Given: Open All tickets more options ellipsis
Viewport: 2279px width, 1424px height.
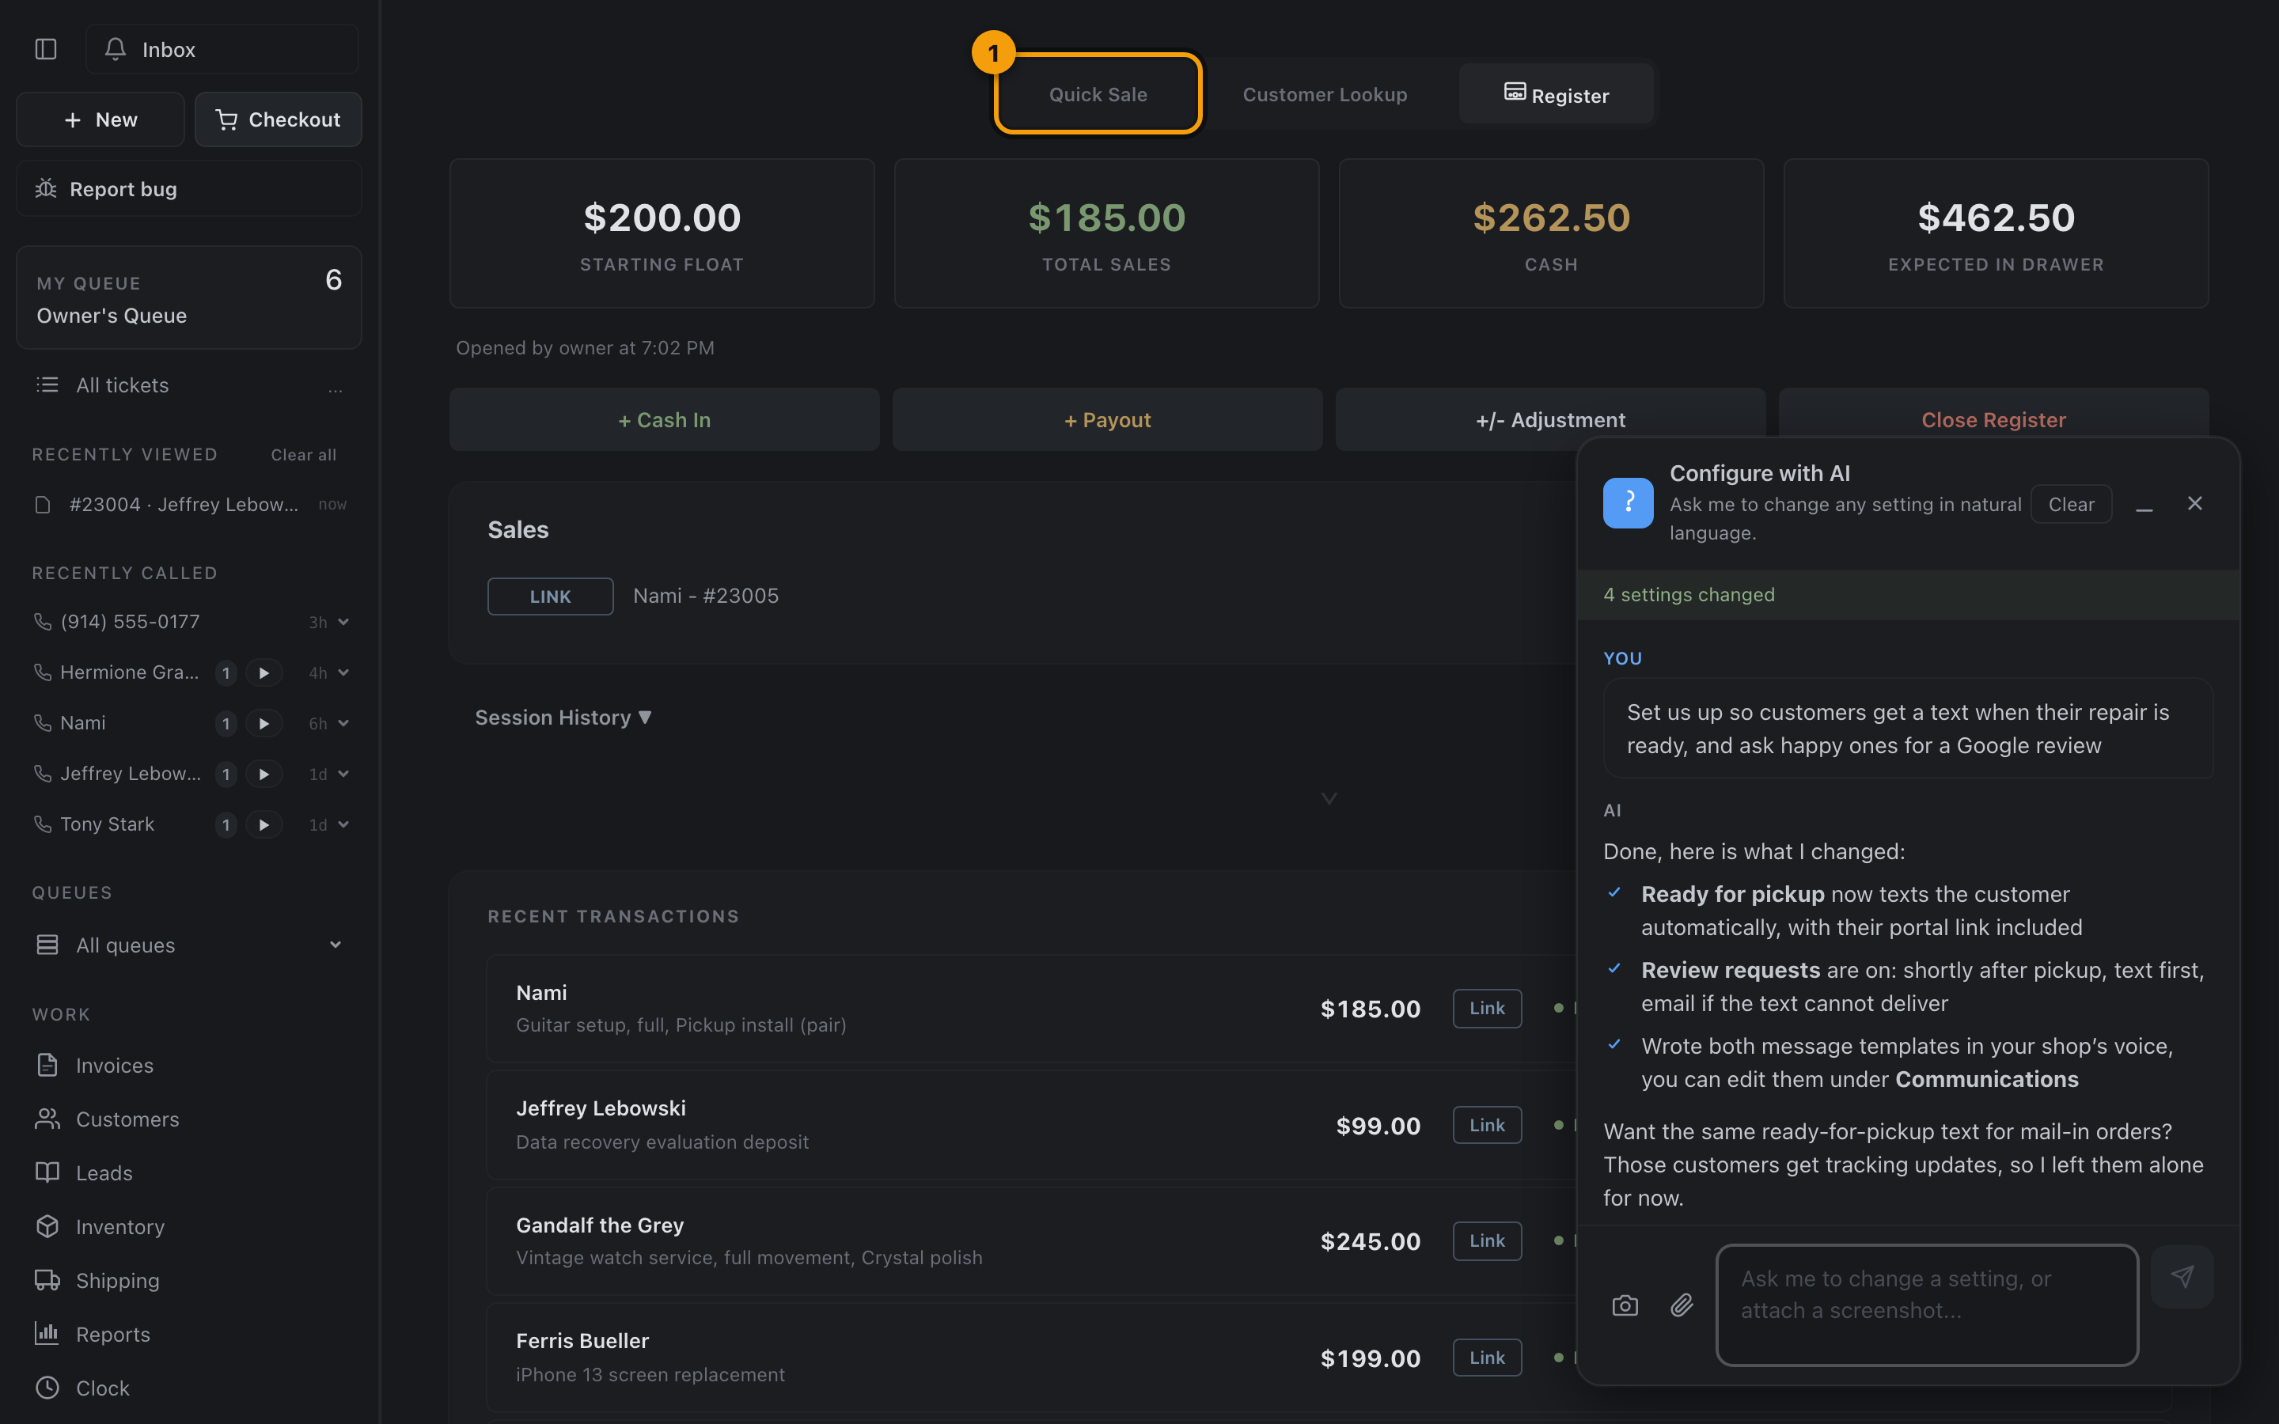Looking at the screenshot, I should click(336, 388).
